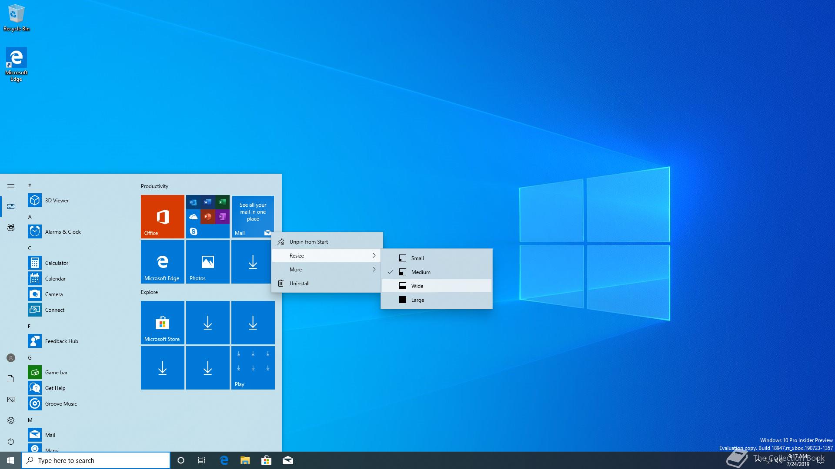The height and width of the screenshot is (469, 835).
Task: Open the Play folder tile
Action: pyautogui.click(x=253, y=368)
